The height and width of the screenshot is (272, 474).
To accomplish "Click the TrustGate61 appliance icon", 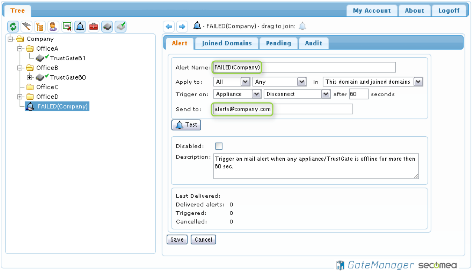I will point(40,58).
